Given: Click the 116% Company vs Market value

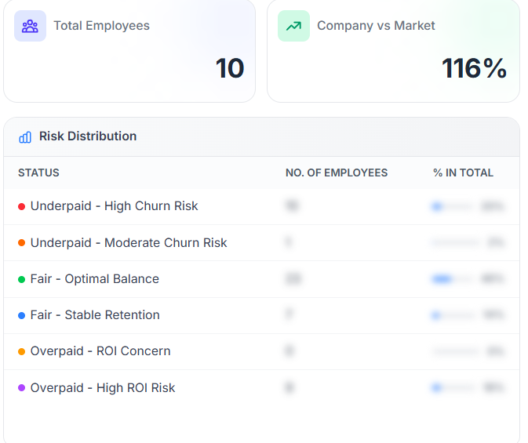Looking at the screenshot, I should tap(474, 68).
